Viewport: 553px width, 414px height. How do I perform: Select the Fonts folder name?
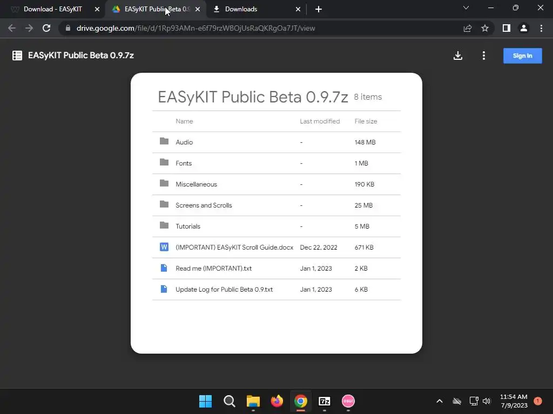pos(184,163)
